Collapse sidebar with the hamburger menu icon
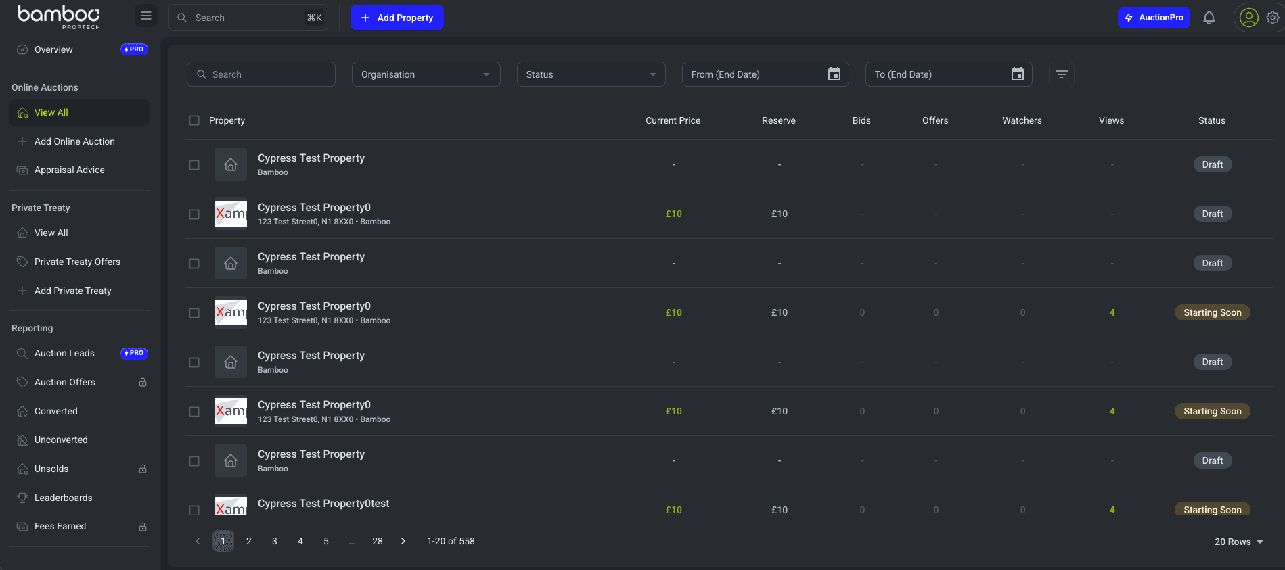1285x570 pixels. tap(145, 16)
